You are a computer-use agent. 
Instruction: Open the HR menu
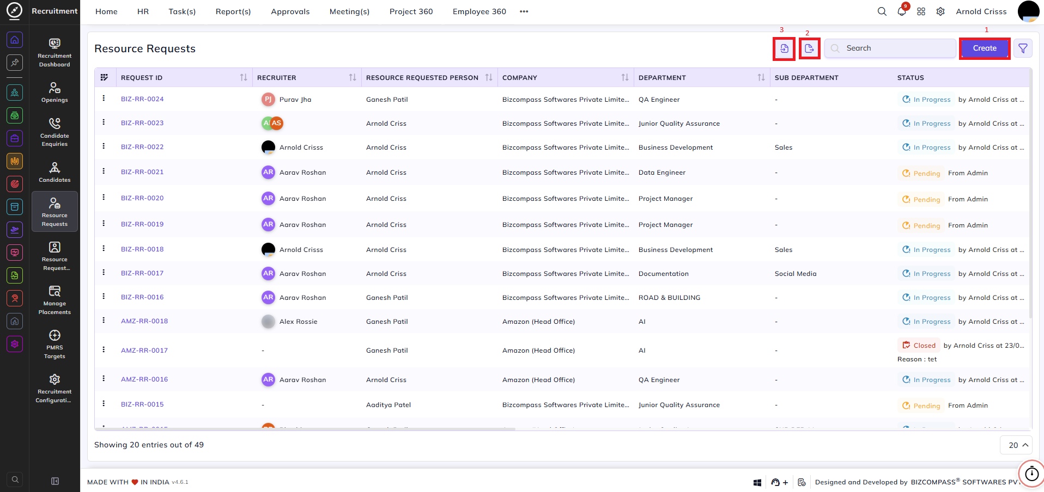[143, 11]
